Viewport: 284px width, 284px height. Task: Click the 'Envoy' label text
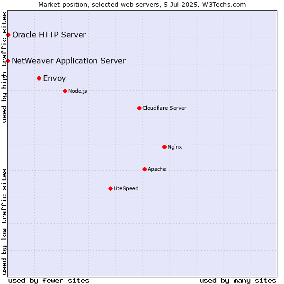click(54, 79)
